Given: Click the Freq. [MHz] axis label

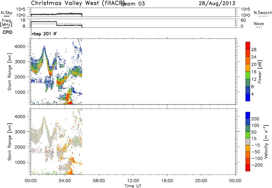Looking at the screenshot, I should coord(6,23).
